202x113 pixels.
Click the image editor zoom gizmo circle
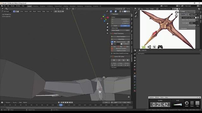[x=176, y=12]
